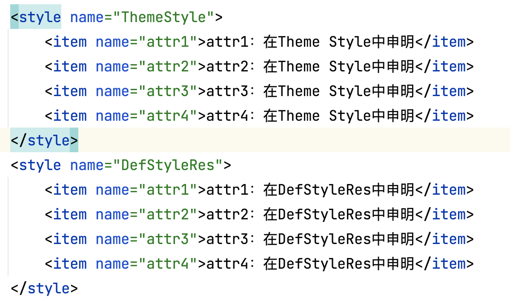Screen dimensions: 510x301
Task: Click "attr3" name value inside ThemeStyle
Action: (x=168, y=91)
